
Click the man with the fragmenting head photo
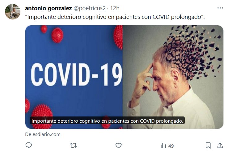[x=173, y=77]
